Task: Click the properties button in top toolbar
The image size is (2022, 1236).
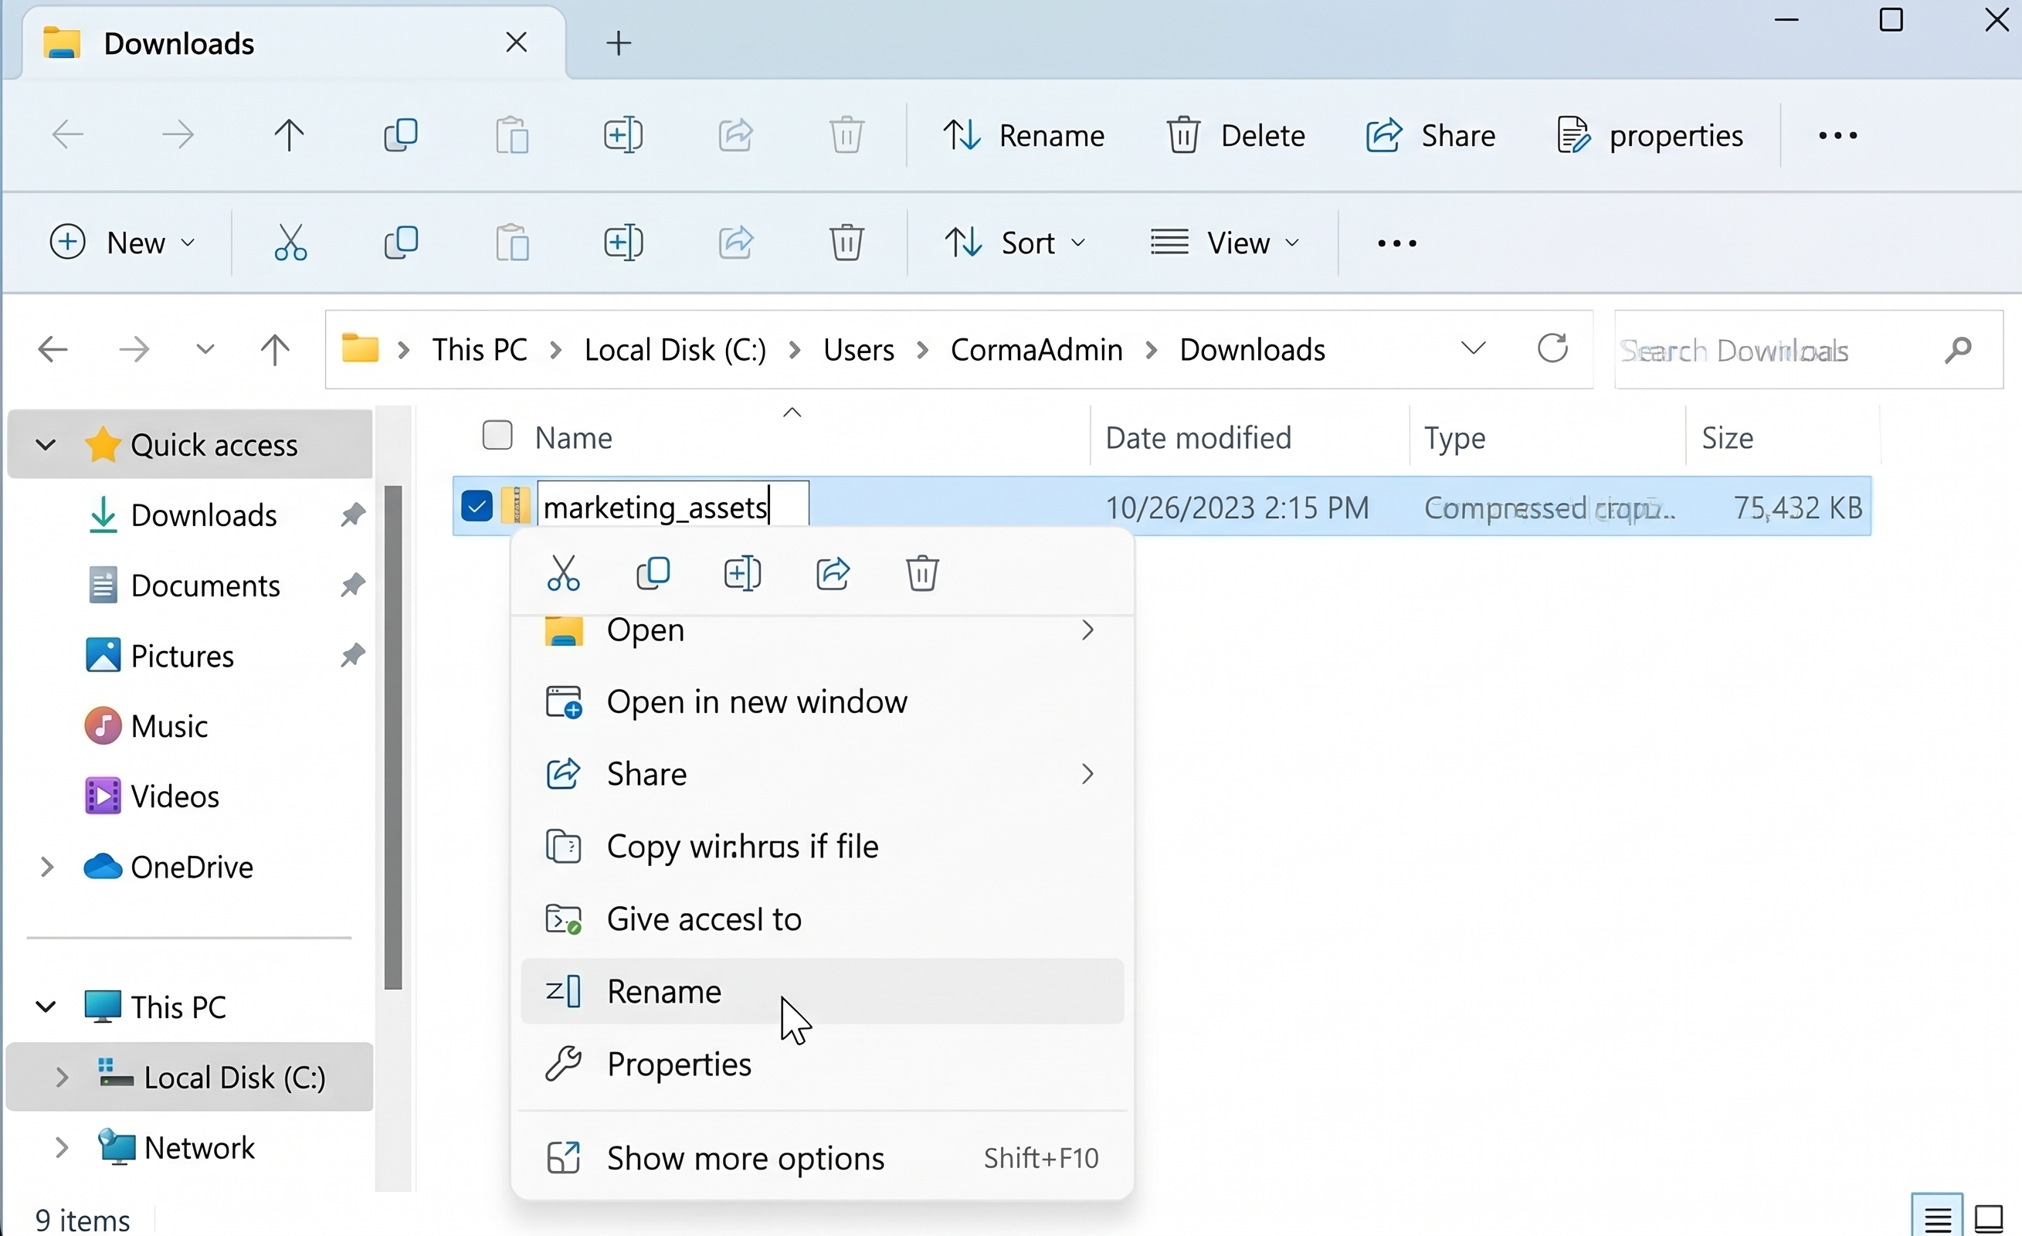Action: coord(1650,135)
